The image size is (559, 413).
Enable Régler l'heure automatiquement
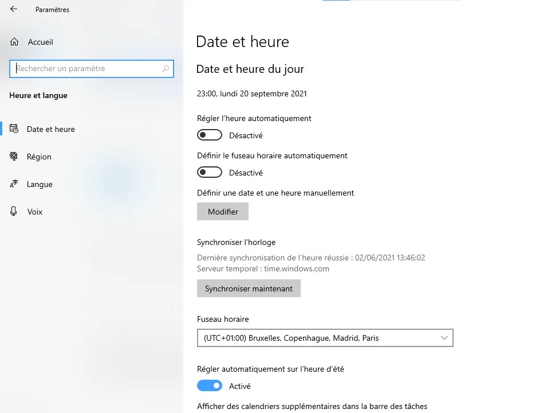210,135
